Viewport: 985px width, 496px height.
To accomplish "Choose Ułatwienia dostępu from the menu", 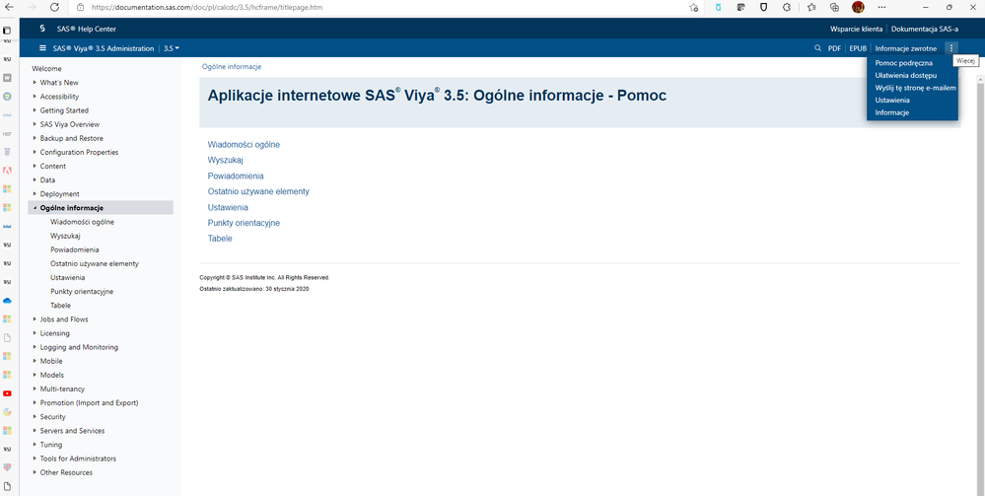I will (906, 76).
